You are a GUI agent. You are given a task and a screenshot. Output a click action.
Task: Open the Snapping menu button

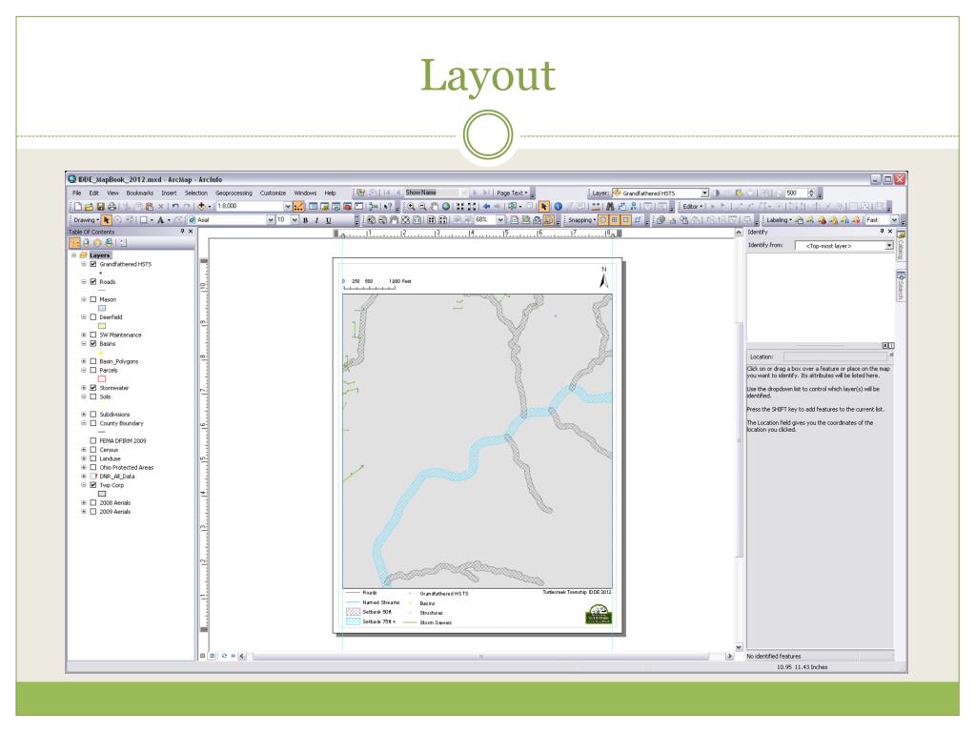(582, 220)
